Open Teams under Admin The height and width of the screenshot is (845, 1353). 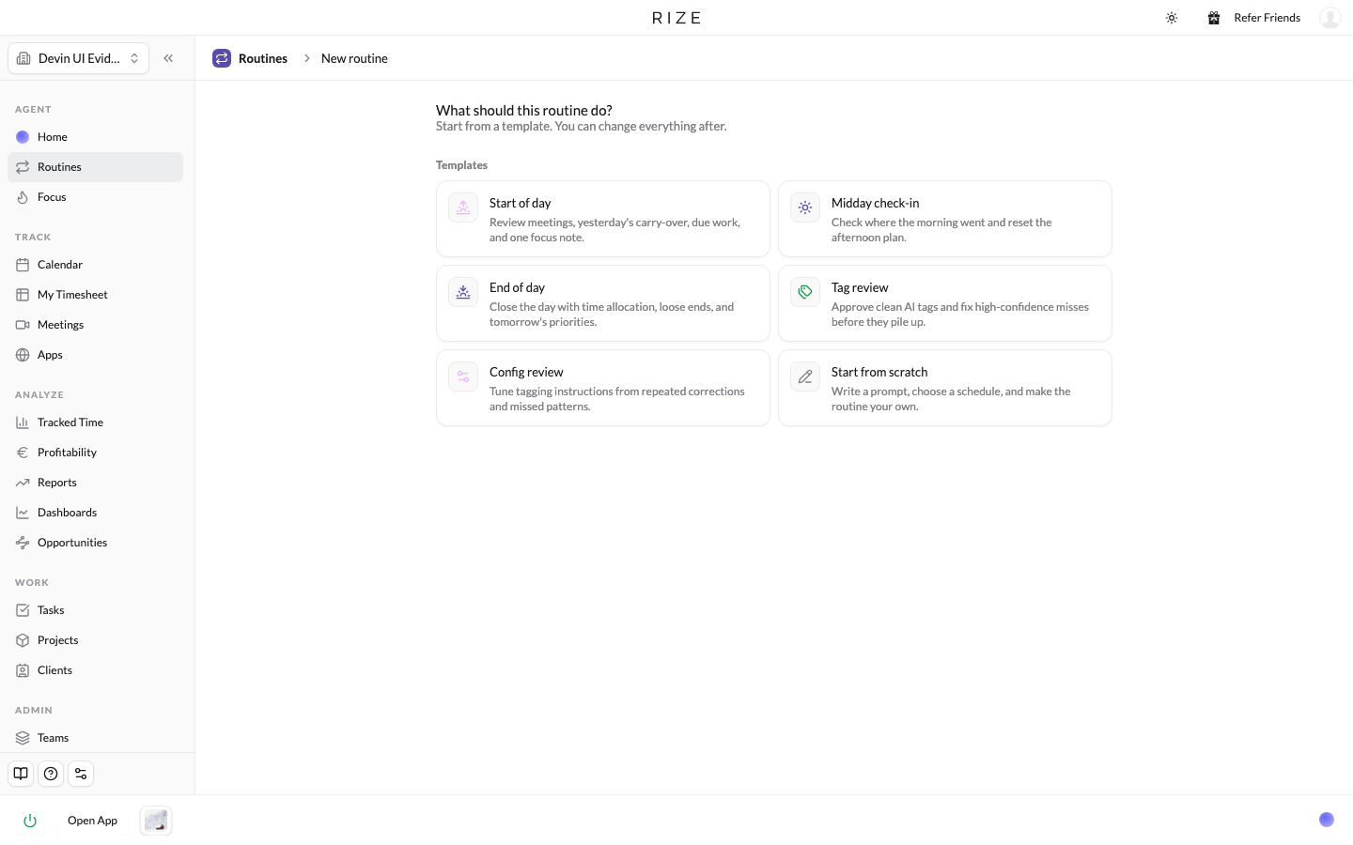point(96,738)
